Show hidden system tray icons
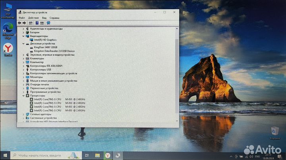Screen dimensions: 286x160 pyautogui.click(x=231, y=156)
